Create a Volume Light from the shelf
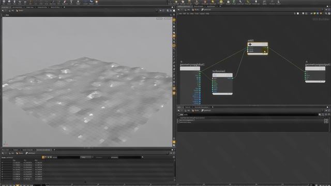The height and width of the screenshot is (186, 331). click(205, 2)
